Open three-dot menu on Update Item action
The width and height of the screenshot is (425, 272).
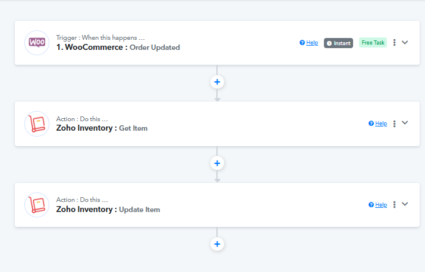pyautogui.click(x=394, y=204)
